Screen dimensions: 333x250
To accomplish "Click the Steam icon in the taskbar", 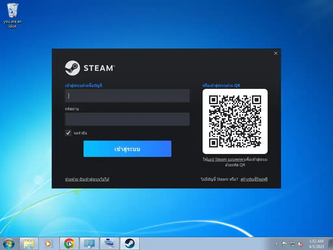I will click(129, 243).
